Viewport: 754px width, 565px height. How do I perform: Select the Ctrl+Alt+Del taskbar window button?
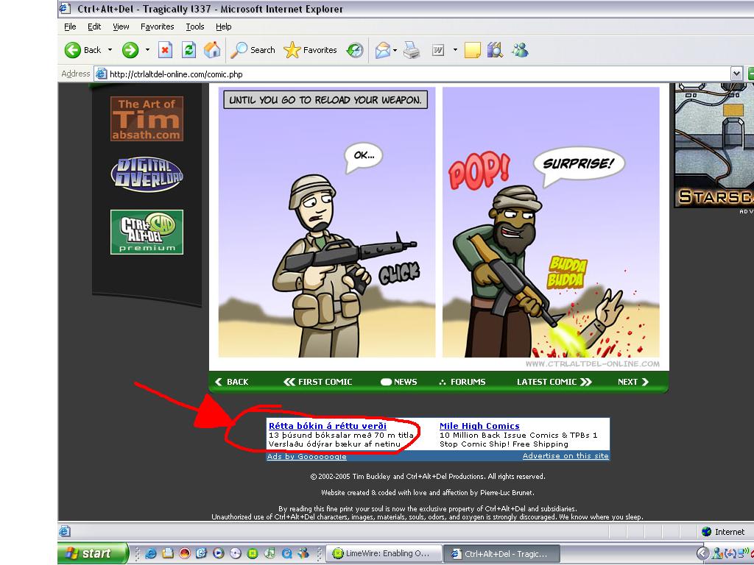coord(501,553)
